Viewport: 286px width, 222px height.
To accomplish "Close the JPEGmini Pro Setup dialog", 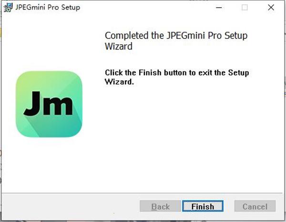I will click(x=271, y=8).
